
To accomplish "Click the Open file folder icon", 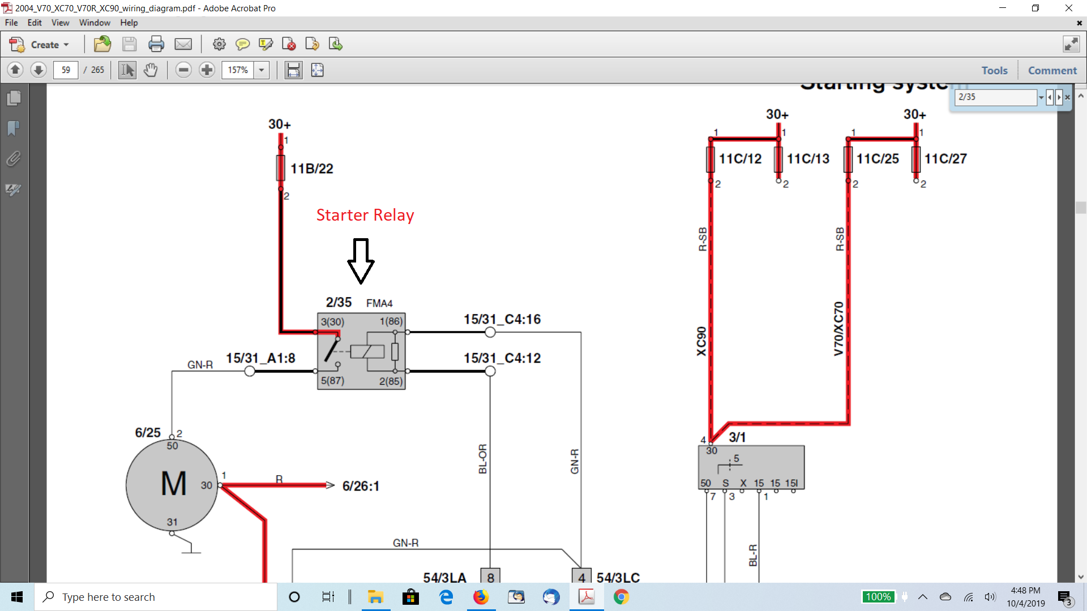I will coord(102,44).
